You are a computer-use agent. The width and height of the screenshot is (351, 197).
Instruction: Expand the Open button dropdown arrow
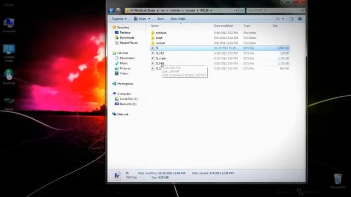point(149,19)
